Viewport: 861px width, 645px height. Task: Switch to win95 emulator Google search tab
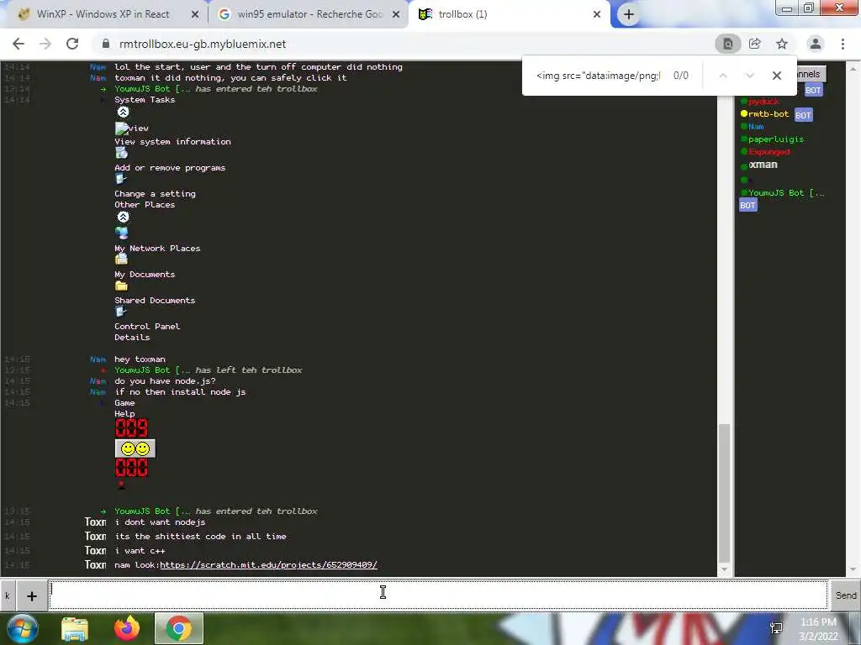tap(309, 14)
